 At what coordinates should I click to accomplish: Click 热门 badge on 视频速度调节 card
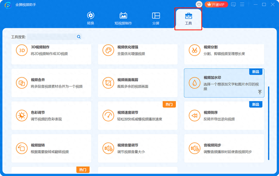[169, 104]
